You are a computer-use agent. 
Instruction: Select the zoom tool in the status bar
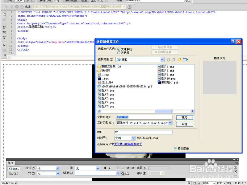[199, 183]
